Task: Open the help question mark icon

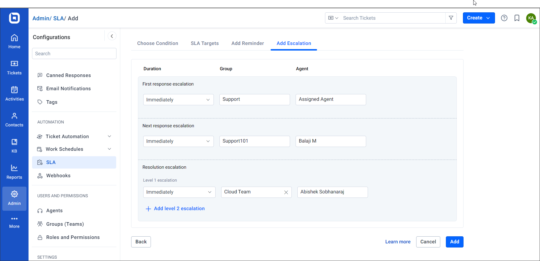Action: 504,18
